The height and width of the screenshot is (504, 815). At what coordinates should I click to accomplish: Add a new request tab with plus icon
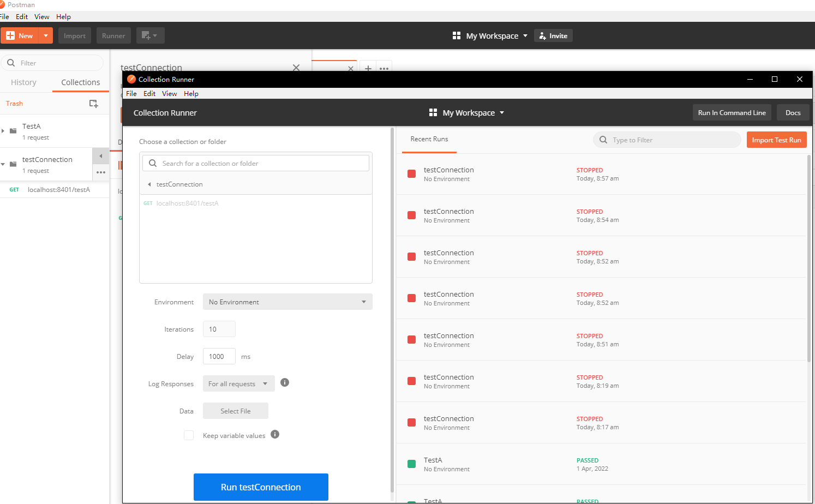click(368, 69)
